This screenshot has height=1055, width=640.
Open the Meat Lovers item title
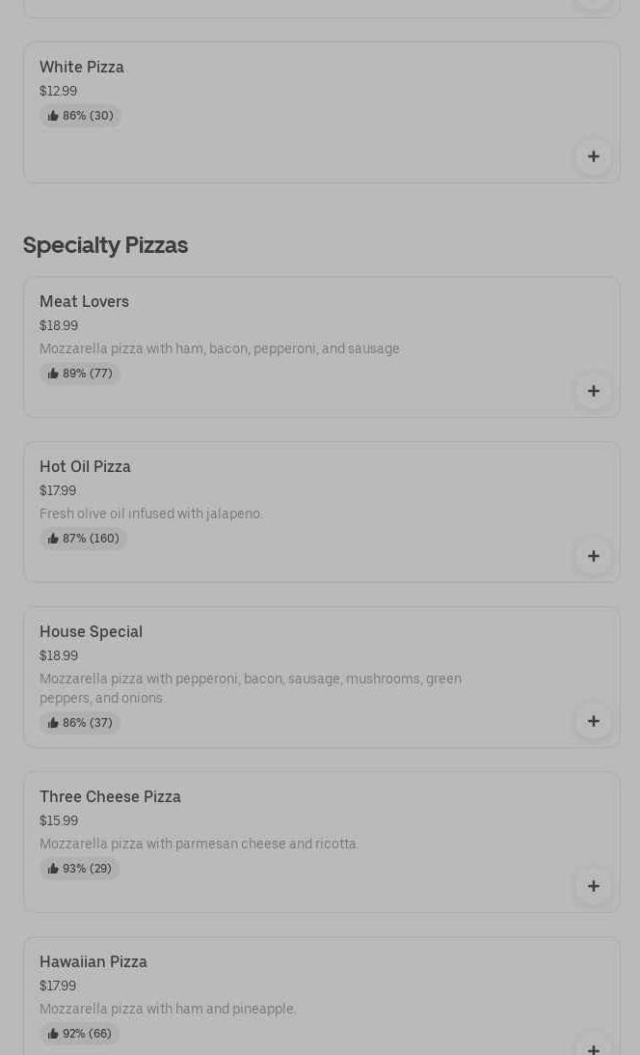pyautogui.click(x=84, y=302)
